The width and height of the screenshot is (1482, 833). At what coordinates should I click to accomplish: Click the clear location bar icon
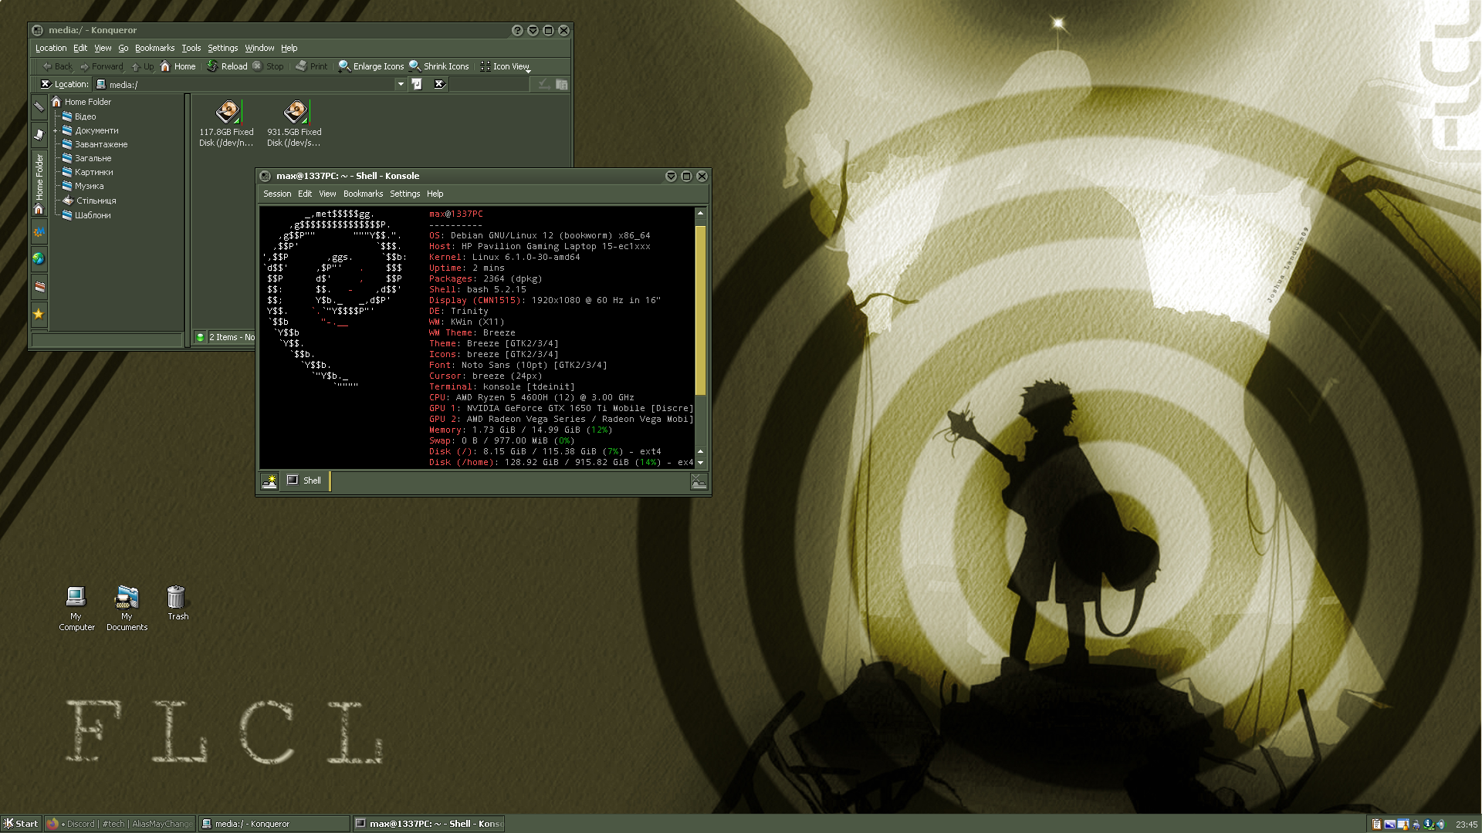tap(46, 84)
